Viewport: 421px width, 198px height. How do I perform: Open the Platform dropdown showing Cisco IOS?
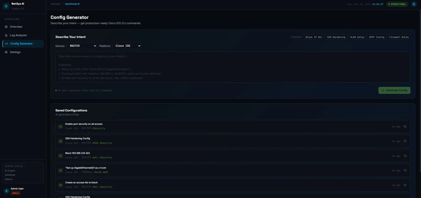click(x=127, y=46)
